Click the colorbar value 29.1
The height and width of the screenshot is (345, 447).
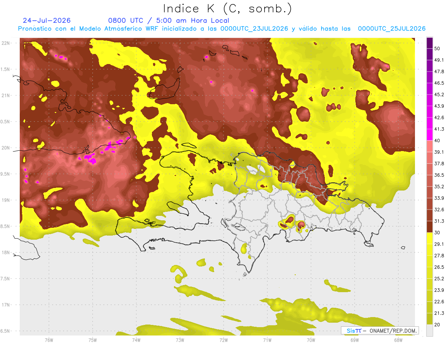(439, 245)
